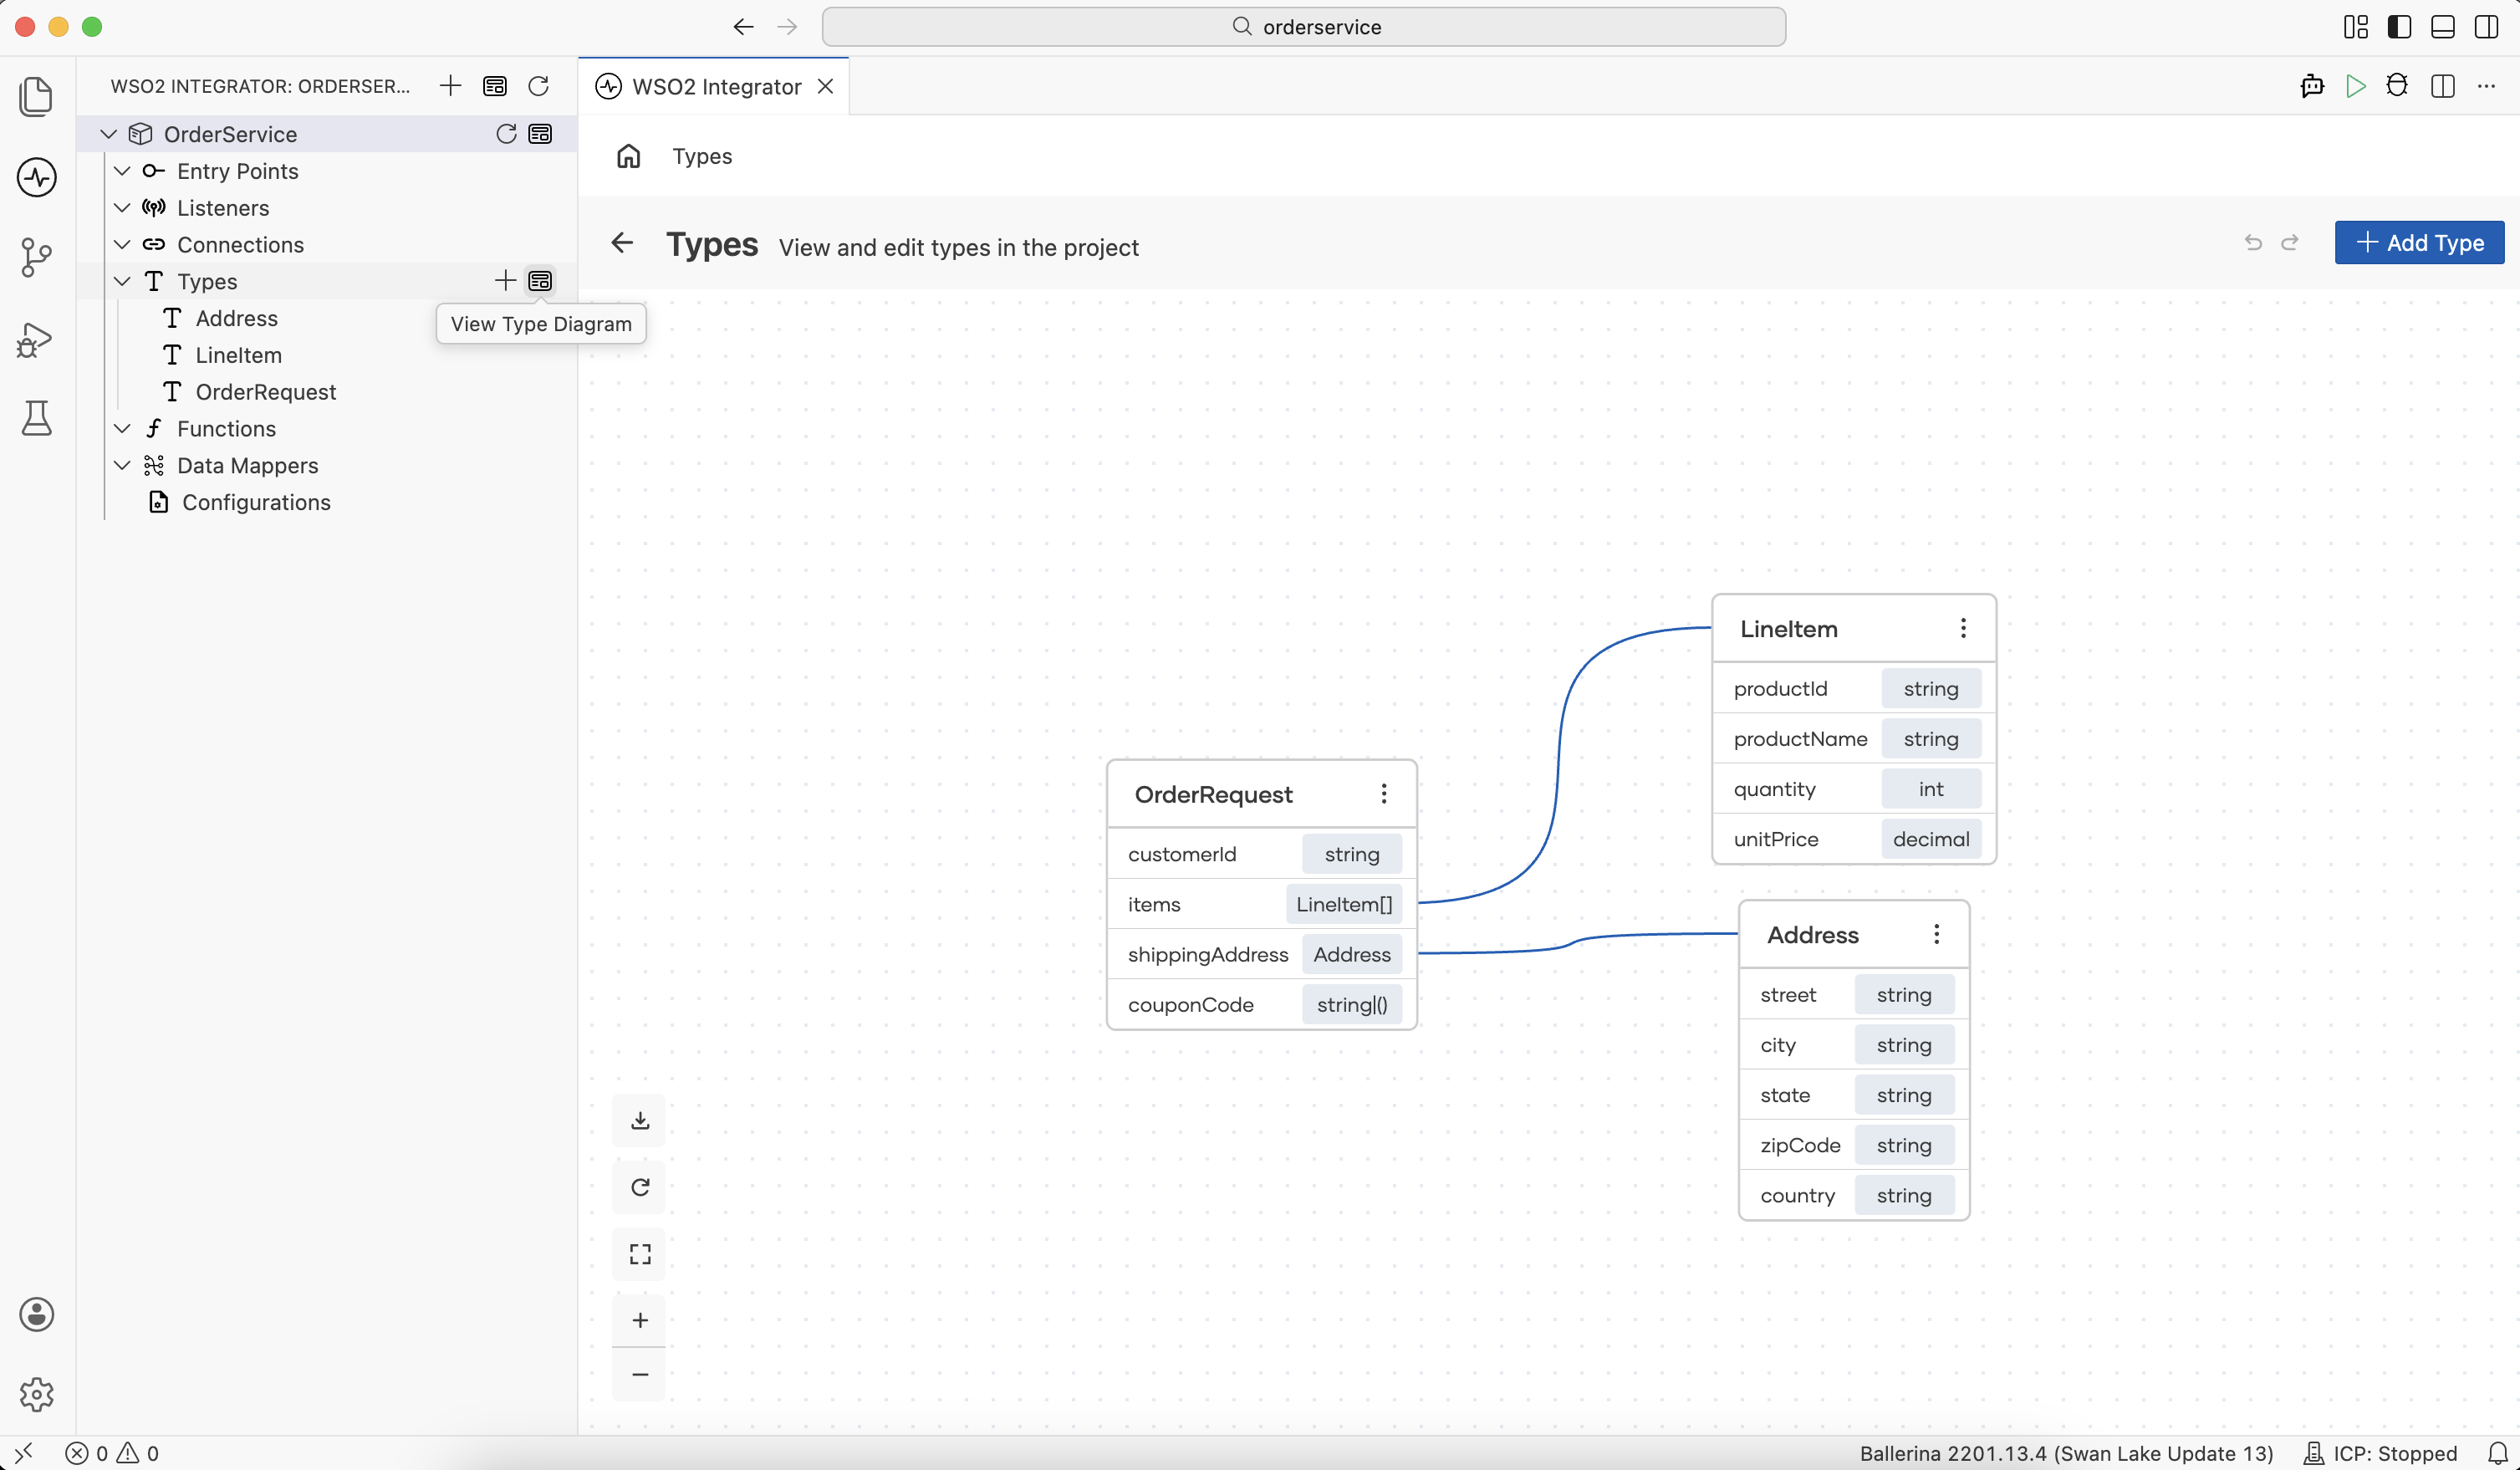Collapse the Entry Points section
The image size is (2520, 1470).
(x=122, y=171)
